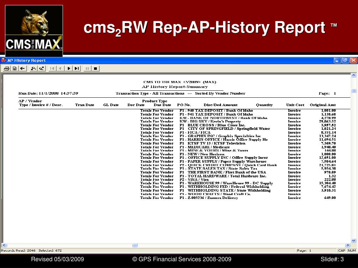Click the 'Page: 1' report header text

[x=327, y=93]
